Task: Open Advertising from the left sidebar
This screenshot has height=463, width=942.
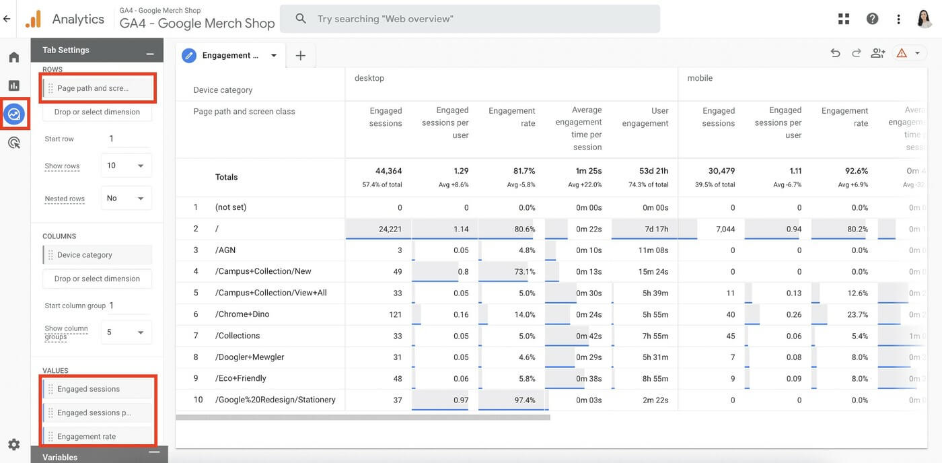Action: (12, 141)
